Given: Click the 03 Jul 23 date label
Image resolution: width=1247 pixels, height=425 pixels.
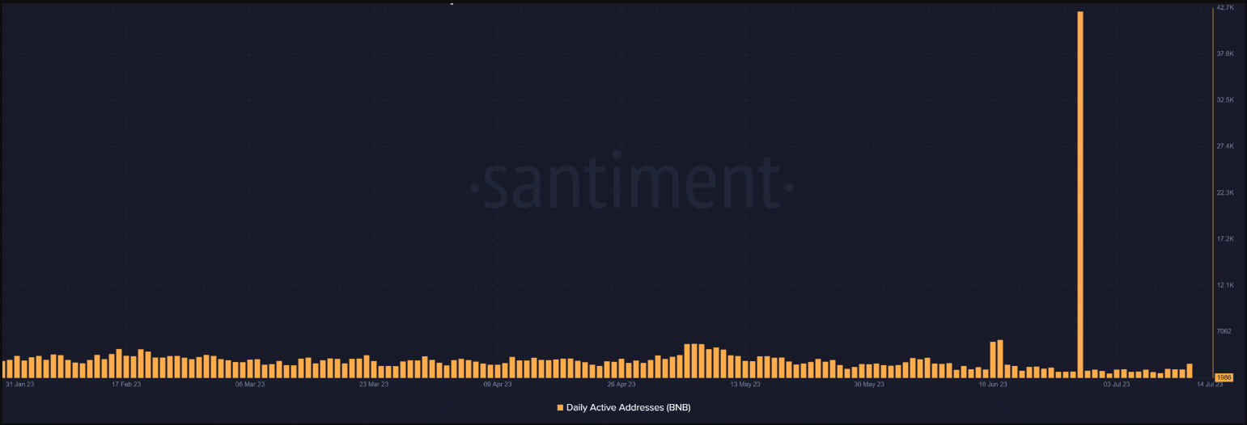Looking at the screenshot, I should click(x=1117, y=385).
